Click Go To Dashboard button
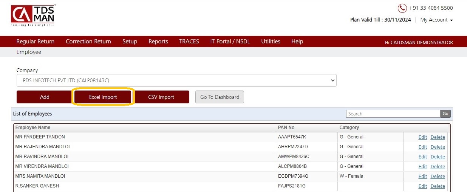Viewport: 467px width, 192px height. (x=220, y=97)
